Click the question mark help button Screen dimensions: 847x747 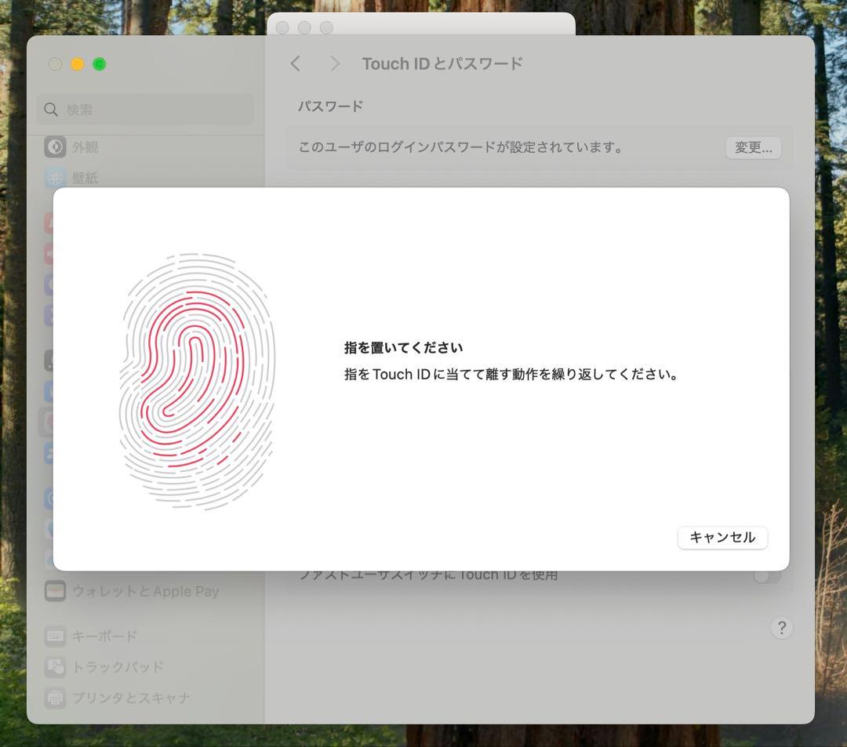pyautogui.click(x=781, y=628)
